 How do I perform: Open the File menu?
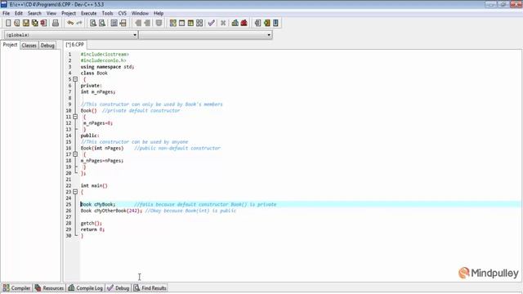[7, 13]
